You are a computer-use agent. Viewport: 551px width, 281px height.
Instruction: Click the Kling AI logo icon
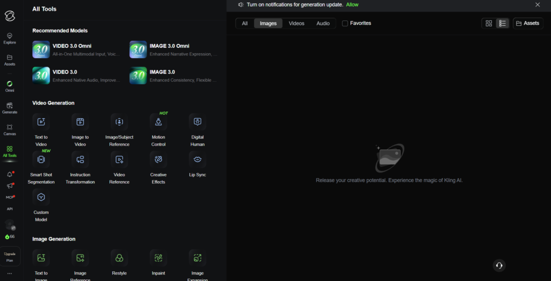tap(10, 16)
